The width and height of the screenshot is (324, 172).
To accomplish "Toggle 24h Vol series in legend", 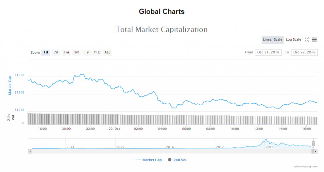I will click(177, 160).
